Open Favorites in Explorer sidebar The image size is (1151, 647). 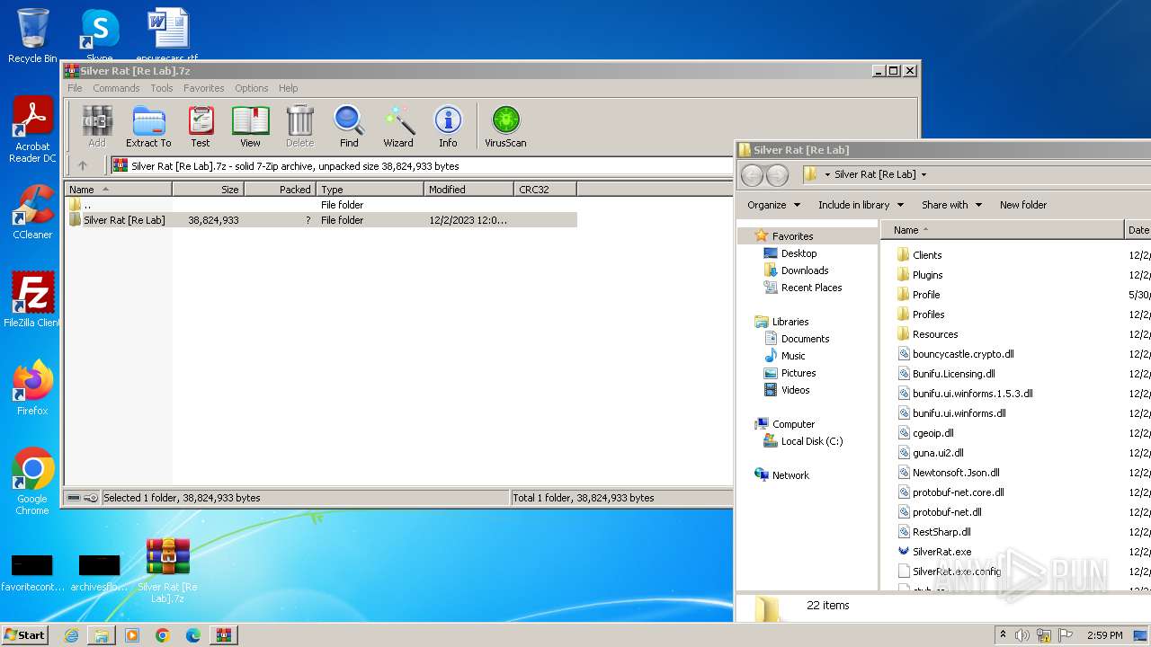tap(792, 236)
